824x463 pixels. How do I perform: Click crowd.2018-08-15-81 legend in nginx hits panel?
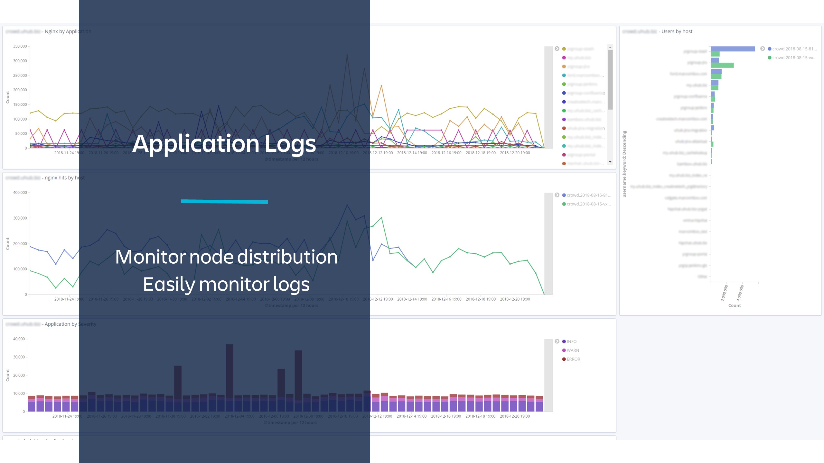pos(586,195)
